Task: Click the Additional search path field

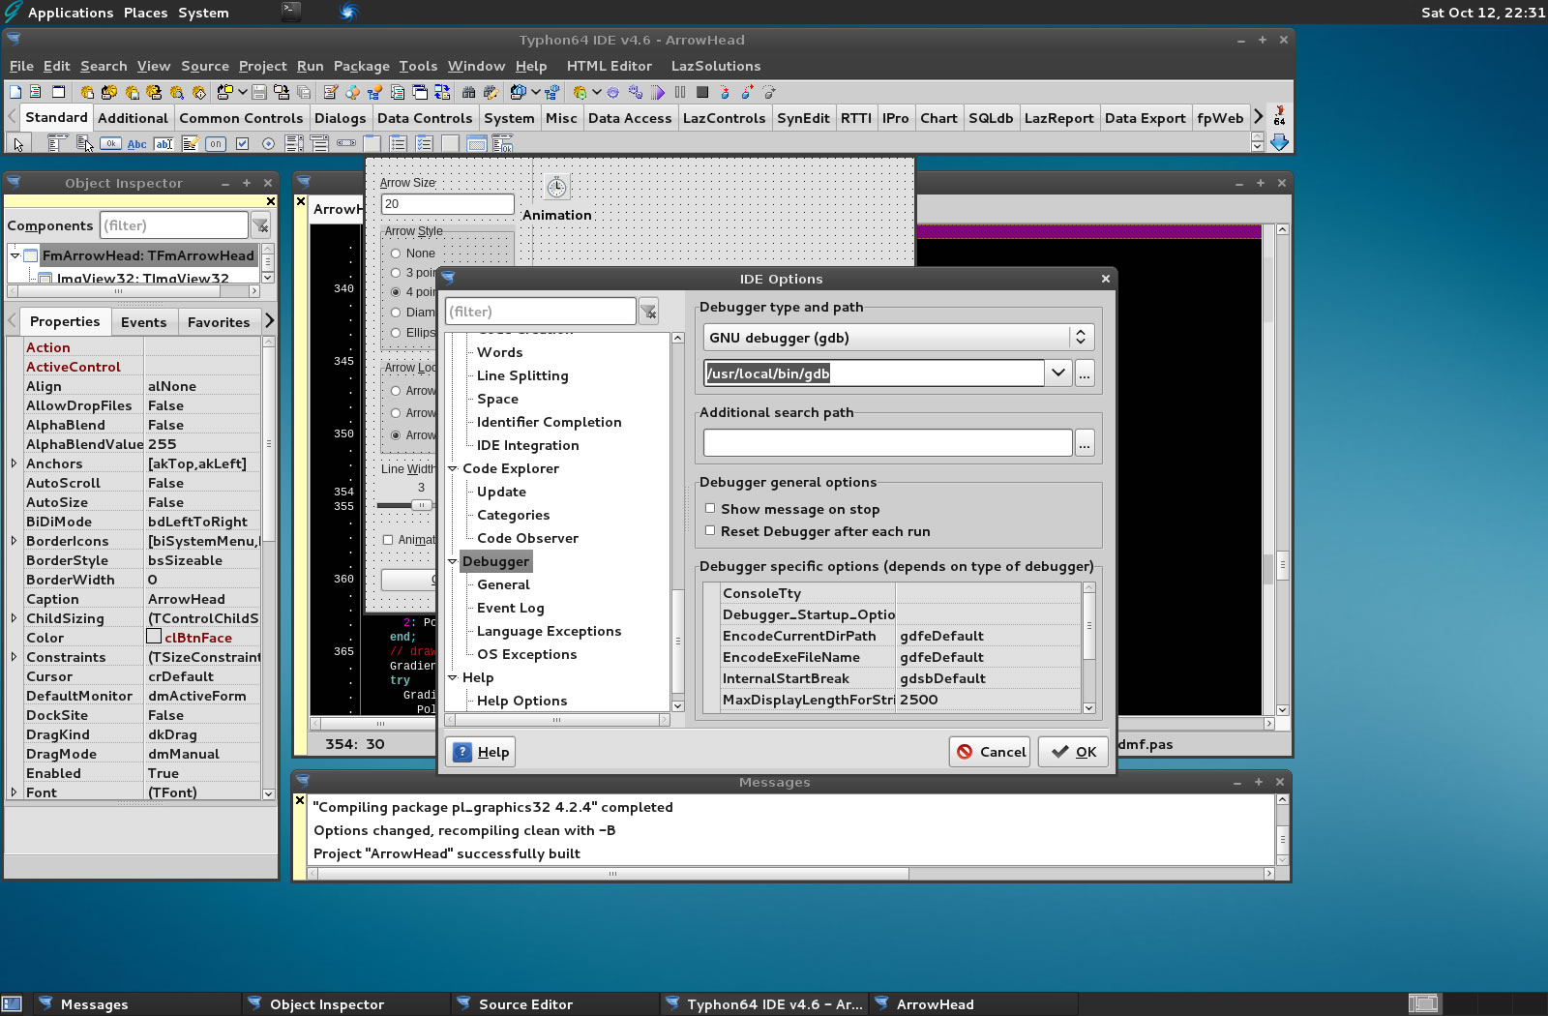Action: pyautogui.click(x=887, y=442)
